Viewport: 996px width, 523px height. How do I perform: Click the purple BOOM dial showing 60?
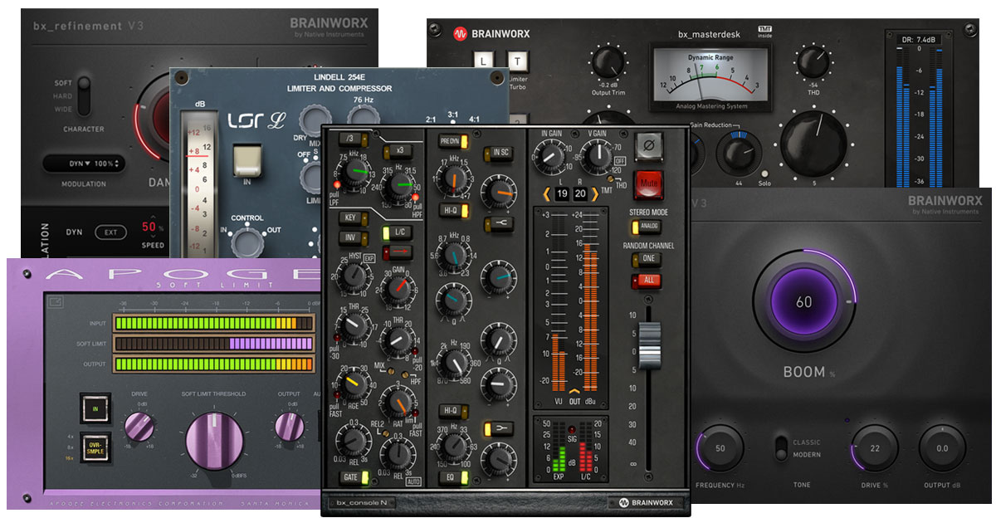[x=803, y=302]
